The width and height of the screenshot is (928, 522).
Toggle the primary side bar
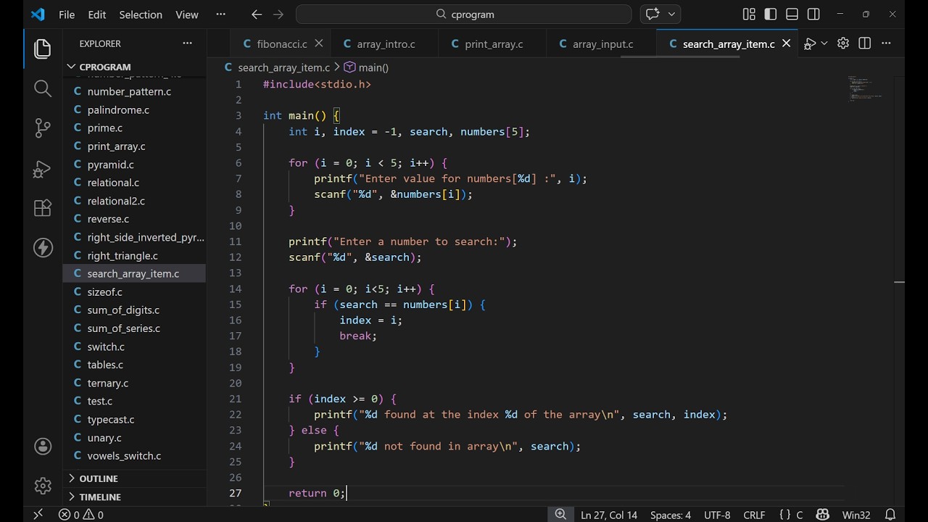click(771, 14)
